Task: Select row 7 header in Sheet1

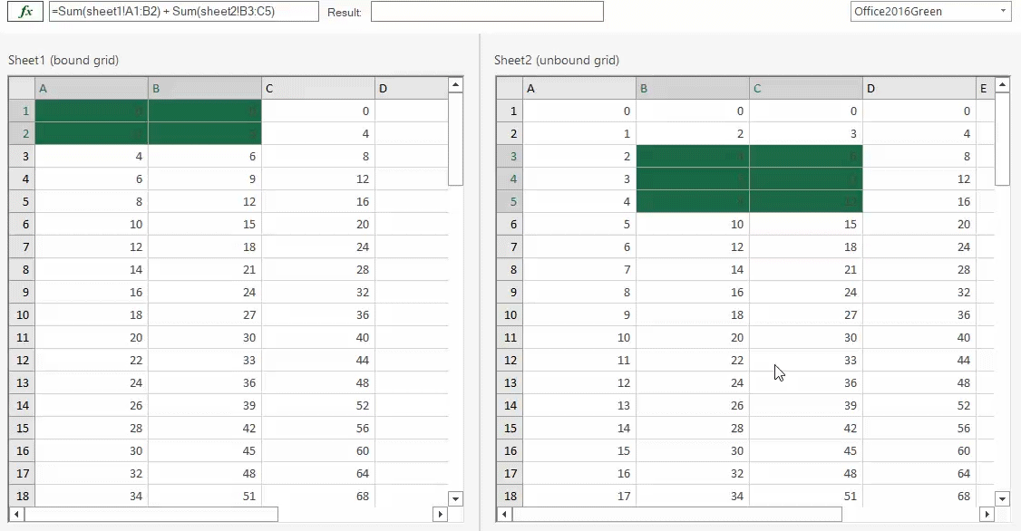Action: pos(22,246)
